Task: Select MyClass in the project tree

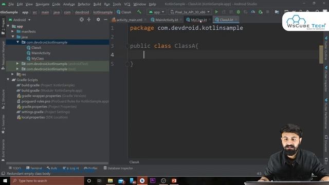Action: click(x=35, y=58)
